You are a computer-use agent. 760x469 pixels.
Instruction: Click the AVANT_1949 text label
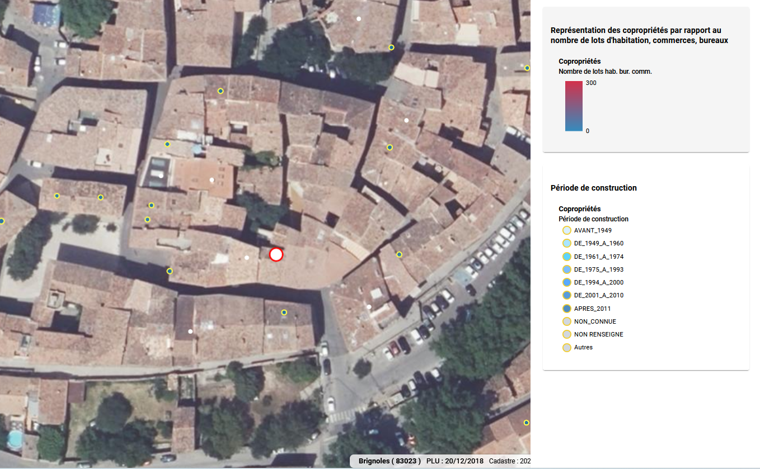pos(593,230)
